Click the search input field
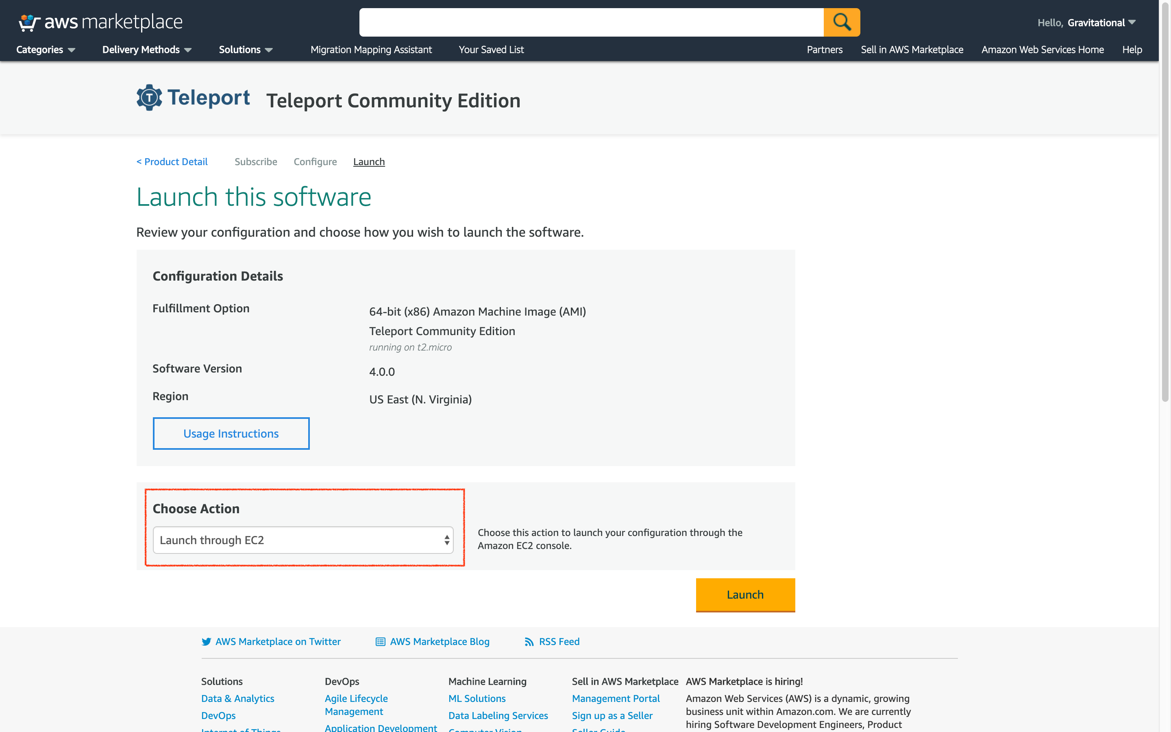Image resolution: width=1171 pixels, height=732 pixels. click(591, 22)
